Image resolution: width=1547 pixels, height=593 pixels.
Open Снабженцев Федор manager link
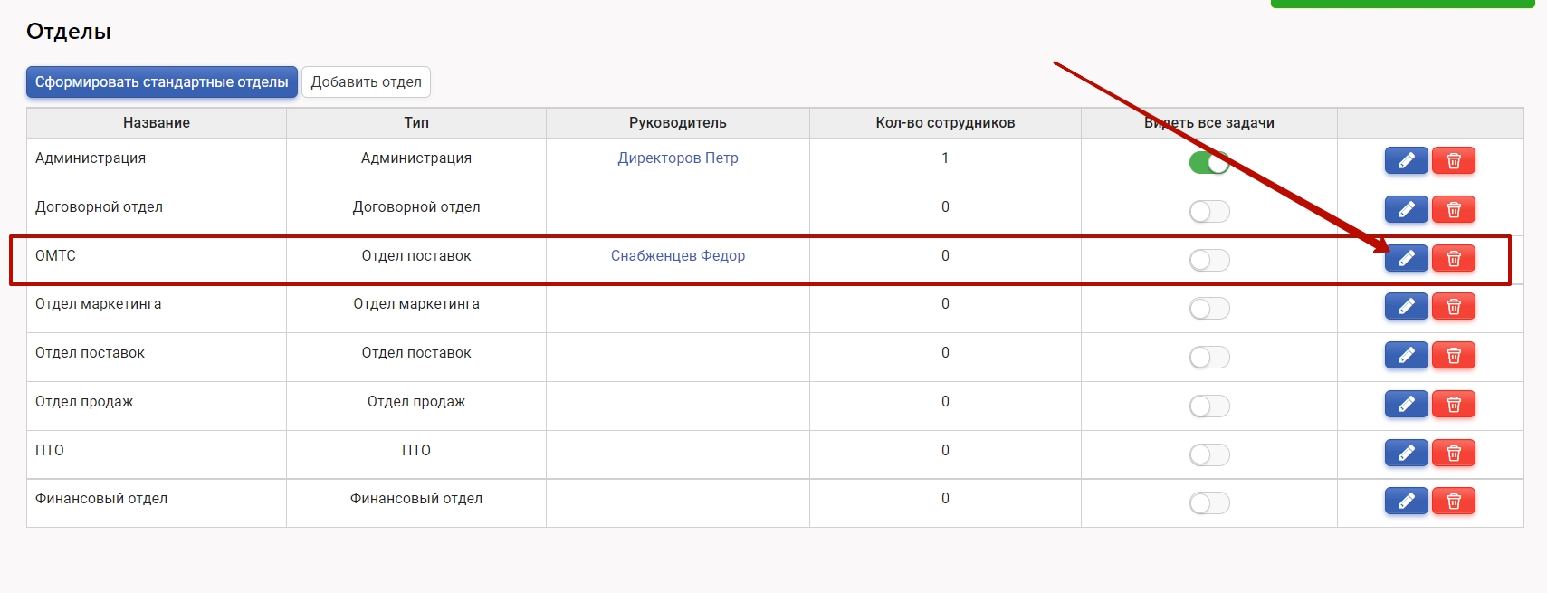677,255
